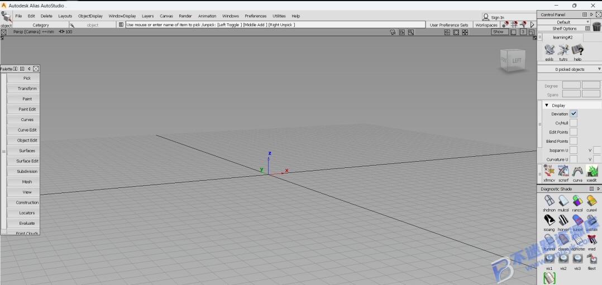Click the mulcol multi-color shade icon
This screenshot has height=285, width=602.
coord(563,201)
